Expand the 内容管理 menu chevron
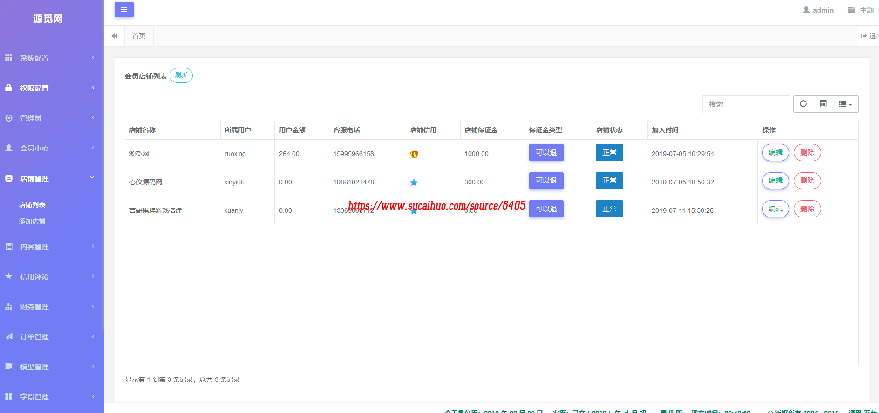The height and width of the screenshot is (413, 879). (93, 246)
